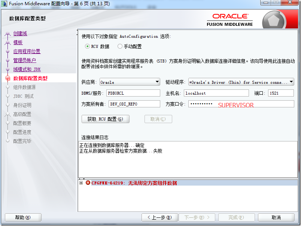Screen dimensions: 301x226
Task: Click the step bullet icon beside 管理员帐户
Action: tap(8, 60)
